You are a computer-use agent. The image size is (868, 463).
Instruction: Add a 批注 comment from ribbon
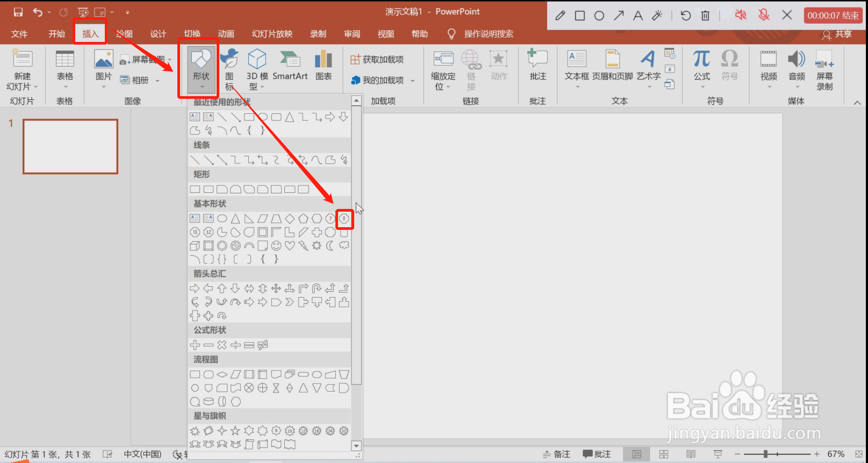[x=537, y=66]
